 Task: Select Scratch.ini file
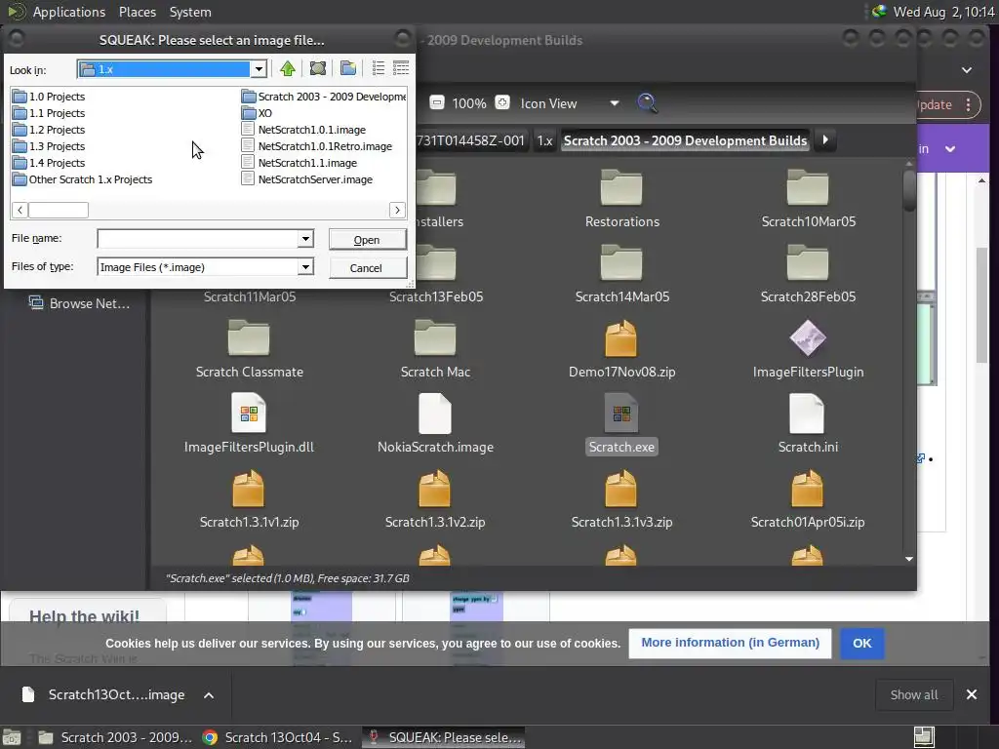click(x=808, y=425)
